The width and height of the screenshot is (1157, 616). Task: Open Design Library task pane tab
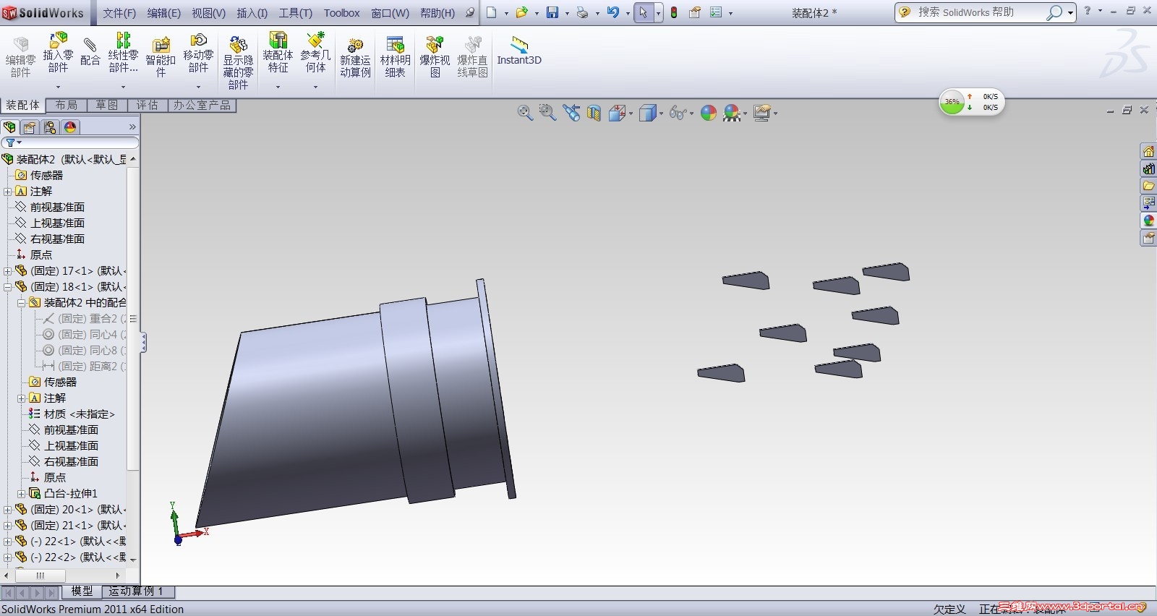click(1148, 168)
